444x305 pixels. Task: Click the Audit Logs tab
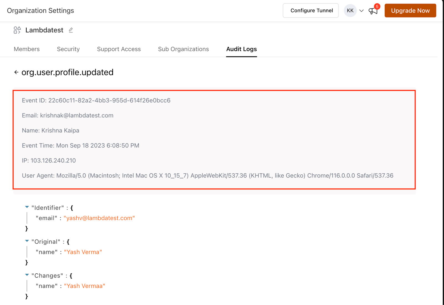coord(241,49)
